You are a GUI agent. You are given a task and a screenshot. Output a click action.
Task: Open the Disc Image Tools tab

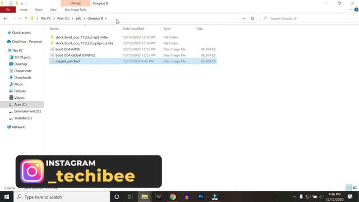point(75,10)
